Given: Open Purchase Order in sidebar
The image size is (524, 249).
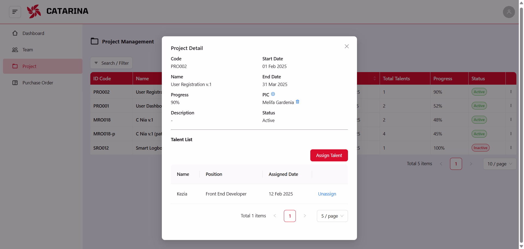Looking at the screenshot, I should tap(38, 83).
